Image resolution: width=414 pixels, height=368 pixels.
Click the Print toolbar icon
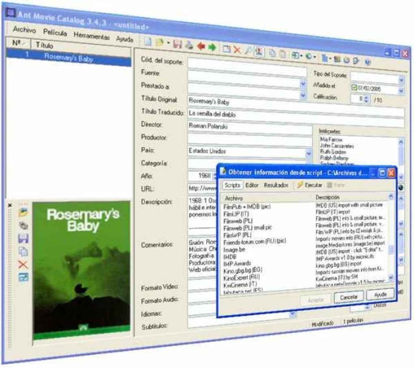[189, 45]
